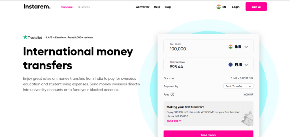Switch to the Personal tab
This screenshot has width=290, height=137.
pos(67,7)
